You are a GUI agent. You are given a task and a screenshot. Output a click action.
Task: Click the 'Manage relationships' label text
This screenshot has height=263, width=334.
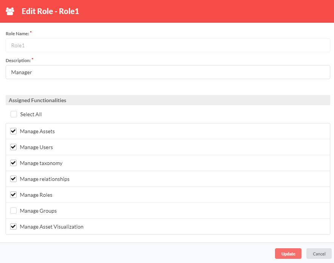pos(45,179)
